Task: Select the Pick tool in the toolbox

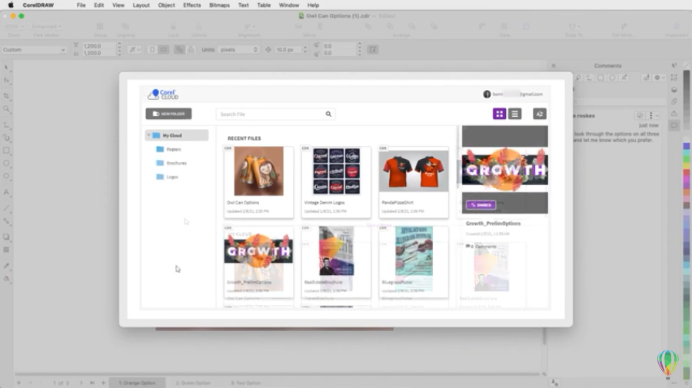Action: point(6,68)
